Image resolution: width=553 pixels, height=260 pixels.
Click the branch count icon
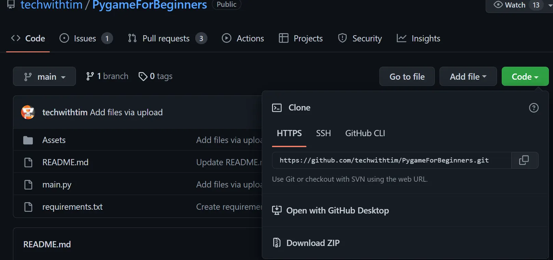(x=90, y=76)
